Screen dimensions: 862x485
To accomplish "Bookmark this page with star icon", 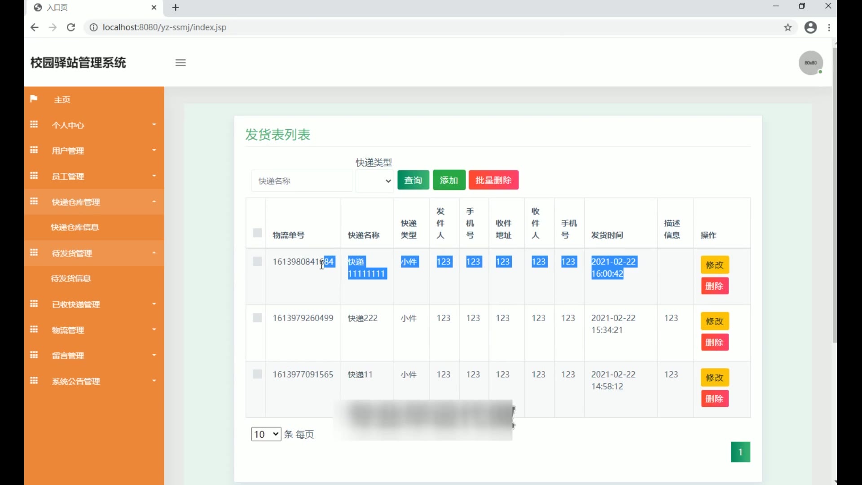I will coord(788,27).
